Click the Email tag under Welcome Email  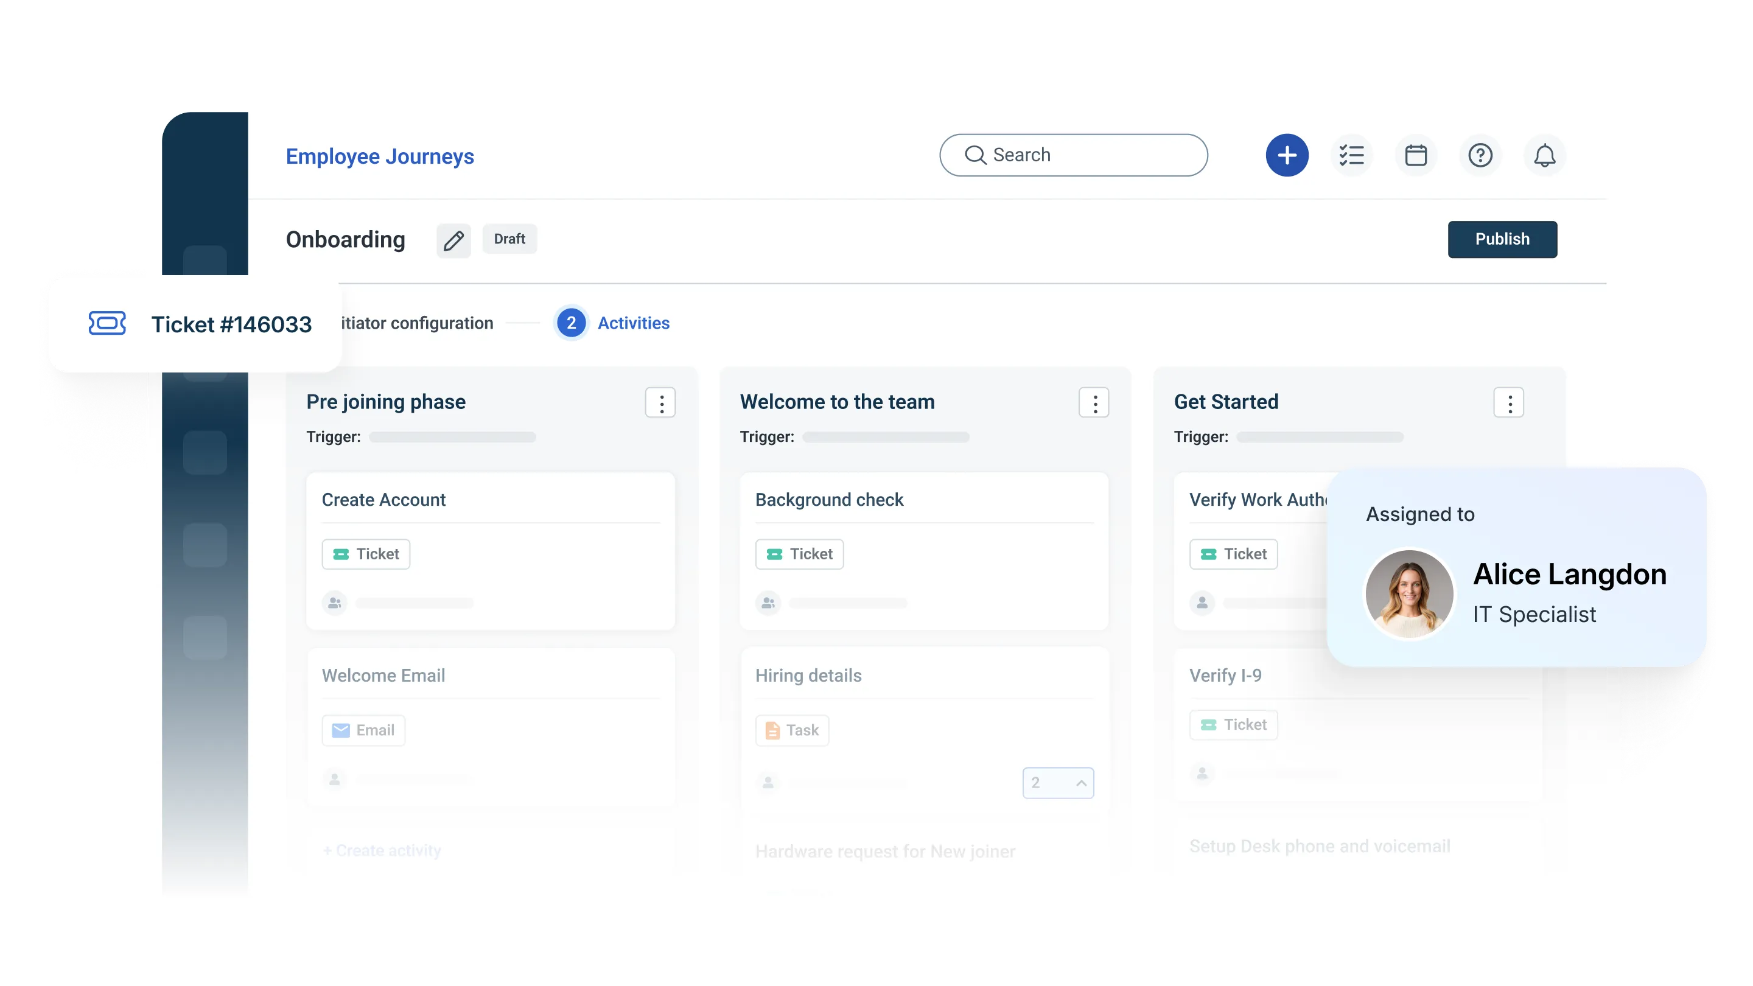pyautogui.click(x=363, y=730)
